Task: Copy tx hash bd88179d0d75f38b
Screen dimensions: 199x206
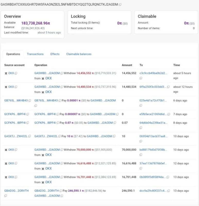Action: 141,155
